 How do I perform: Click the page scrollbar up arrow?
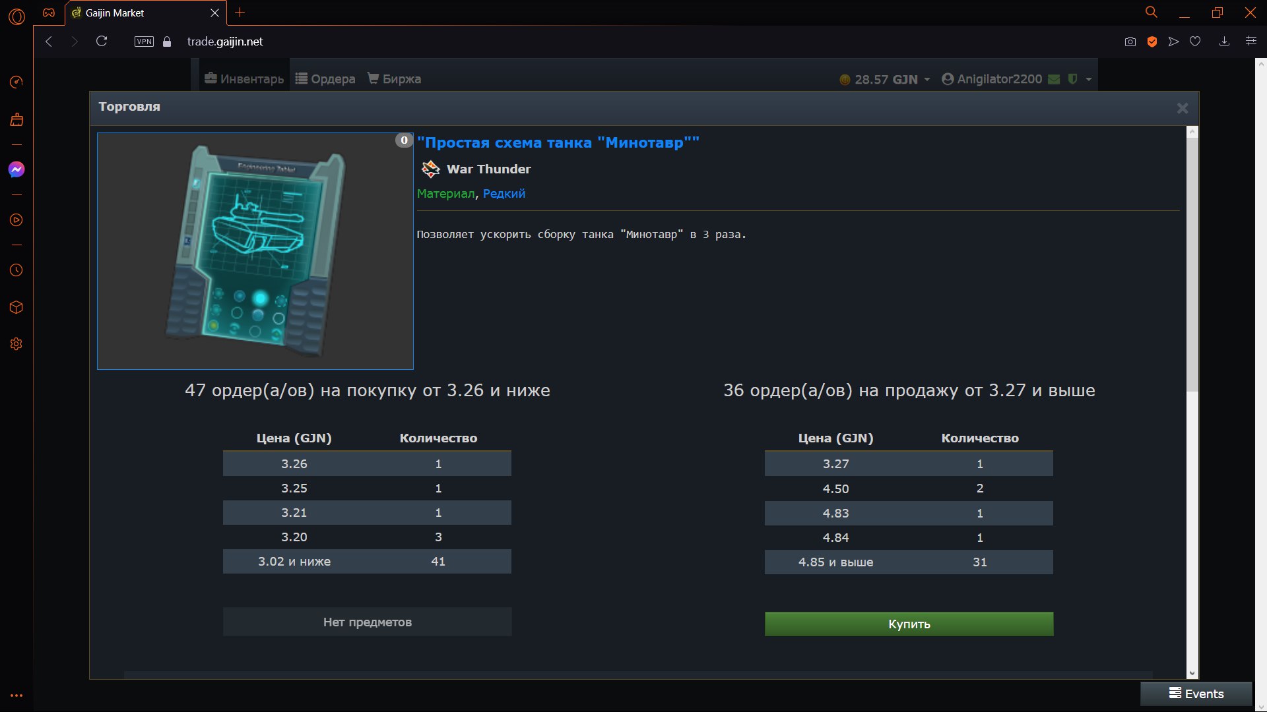pos(1261,63)
